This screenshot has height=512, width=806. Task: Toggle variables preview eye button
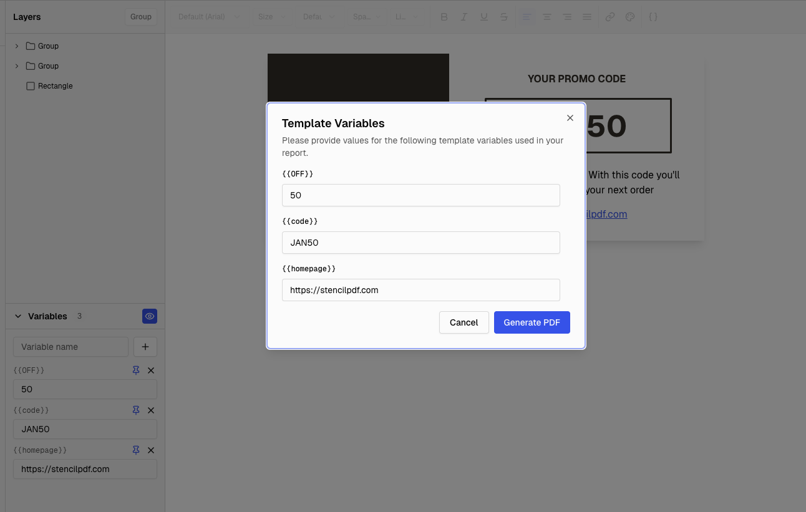[150, 316]
